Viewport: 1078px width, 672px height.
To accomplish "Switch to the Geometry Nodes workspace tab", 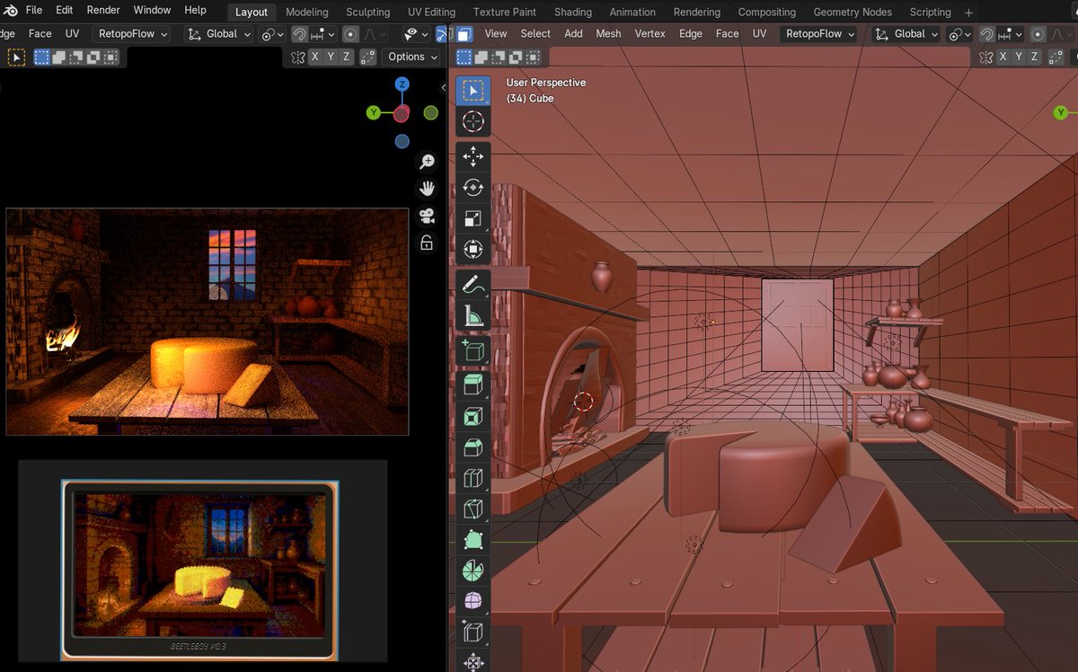I will [853, 12].
